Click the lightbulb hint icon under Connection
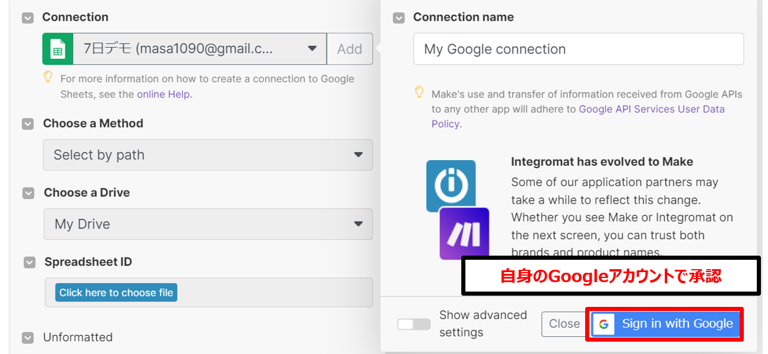The width and height of the screenshot is (768, 354). coord(49,77)
